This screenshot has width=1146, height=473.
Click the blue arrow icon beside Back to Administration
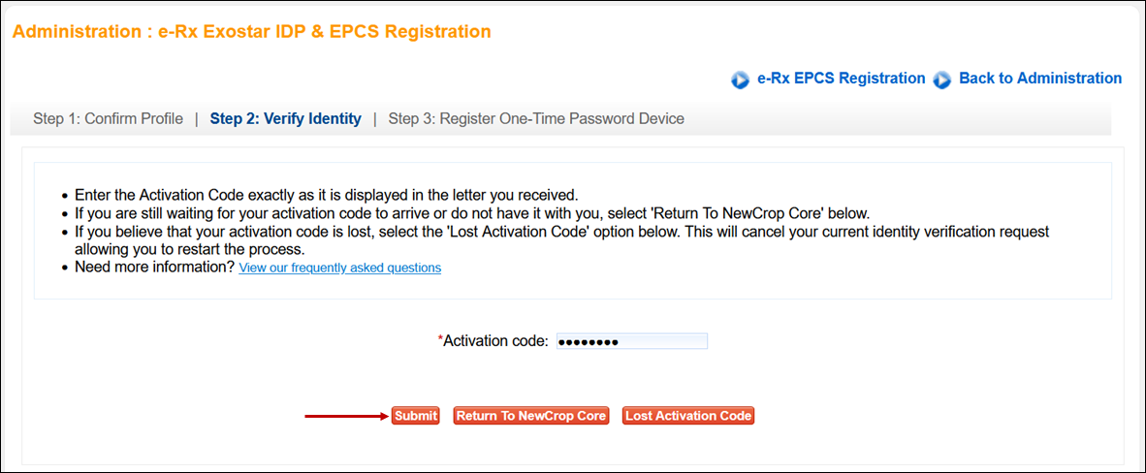click(942, 80)
